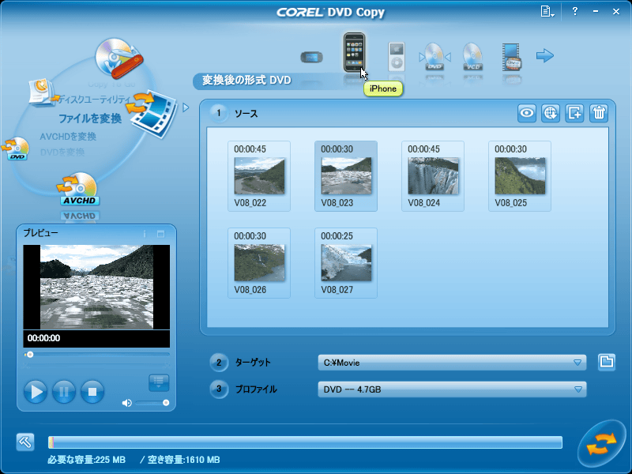Mute audio with the speaker icon
The image size is (632, 474).
[x=126, y=403]
